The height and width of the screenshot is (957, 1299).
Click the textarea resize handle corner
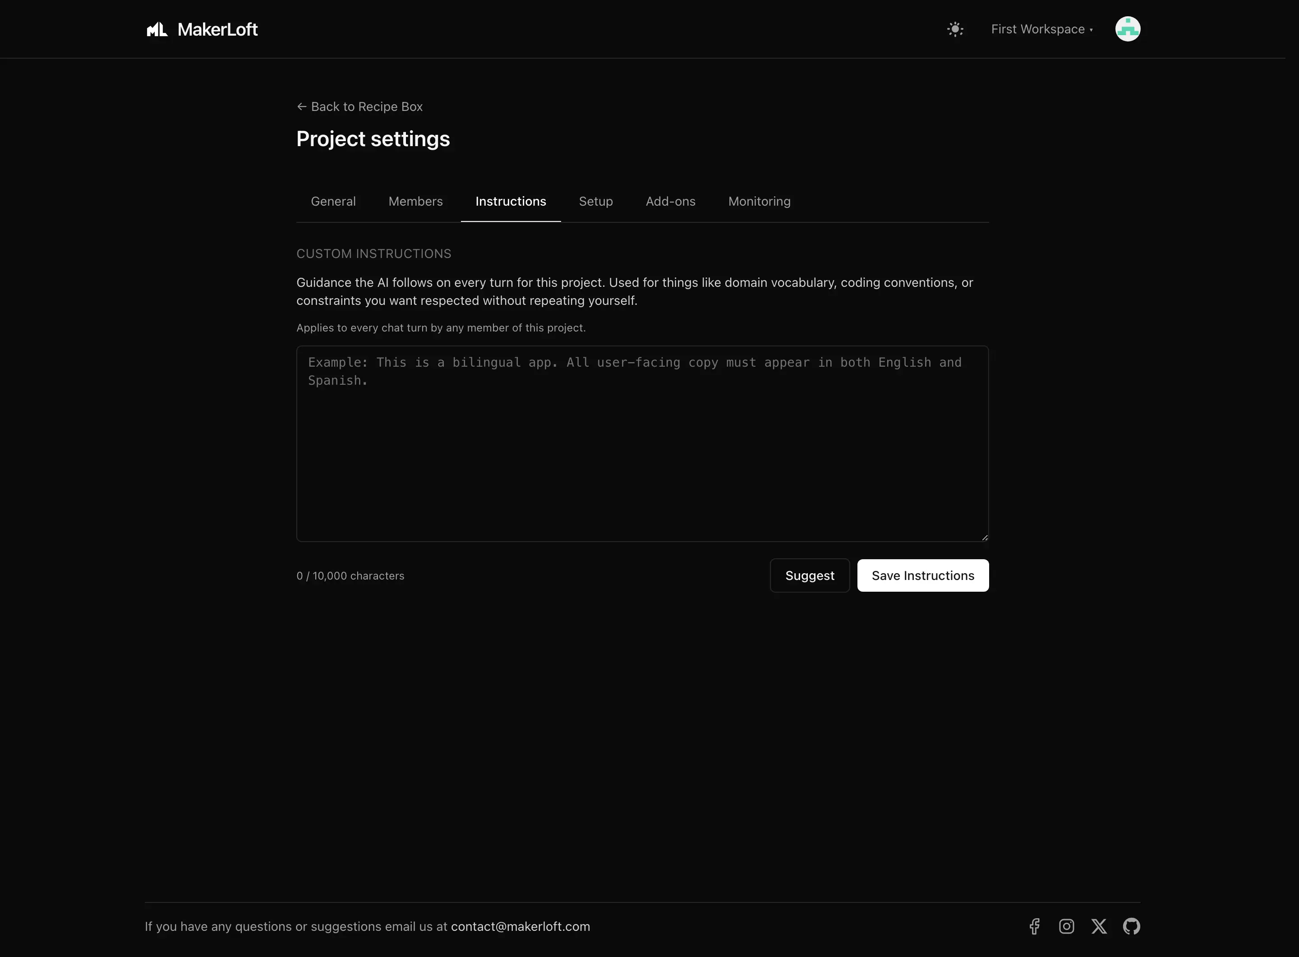[984, 538]
